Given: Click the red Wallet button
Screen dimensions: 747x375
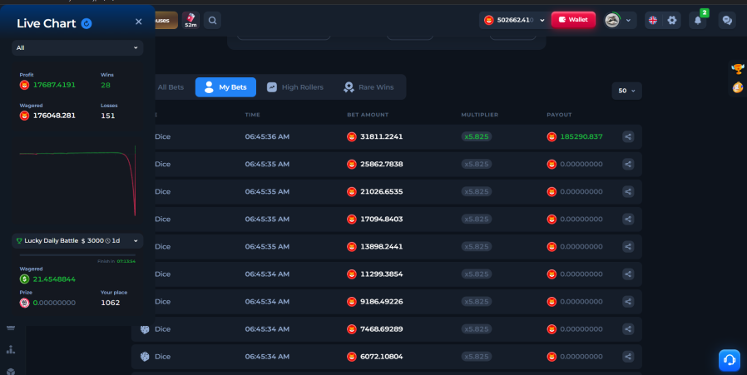Looking at the screenshot, I should click(573, 20).
